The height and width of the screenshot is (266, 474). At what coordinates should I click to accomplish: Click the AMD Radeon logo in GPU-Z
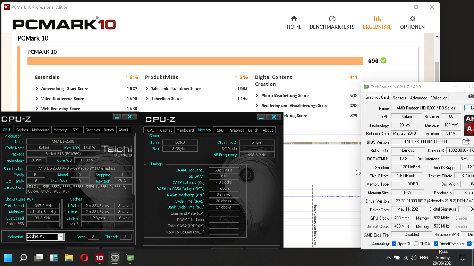469,125
